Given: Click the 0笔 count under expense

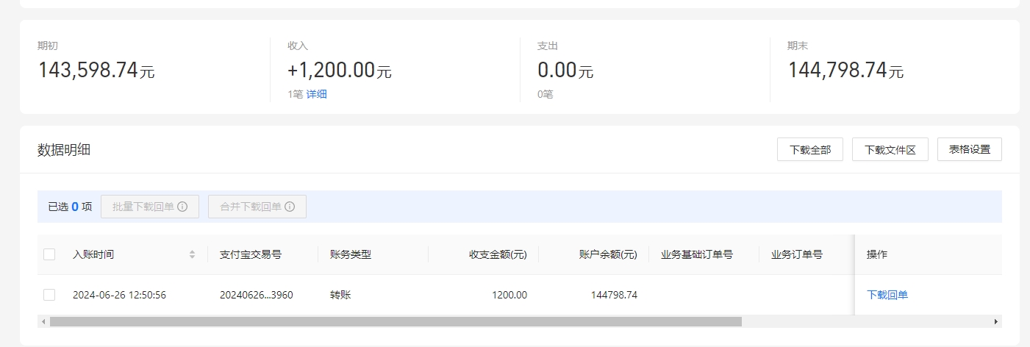Looking at the screenshot, I should (x=545, y=94).
